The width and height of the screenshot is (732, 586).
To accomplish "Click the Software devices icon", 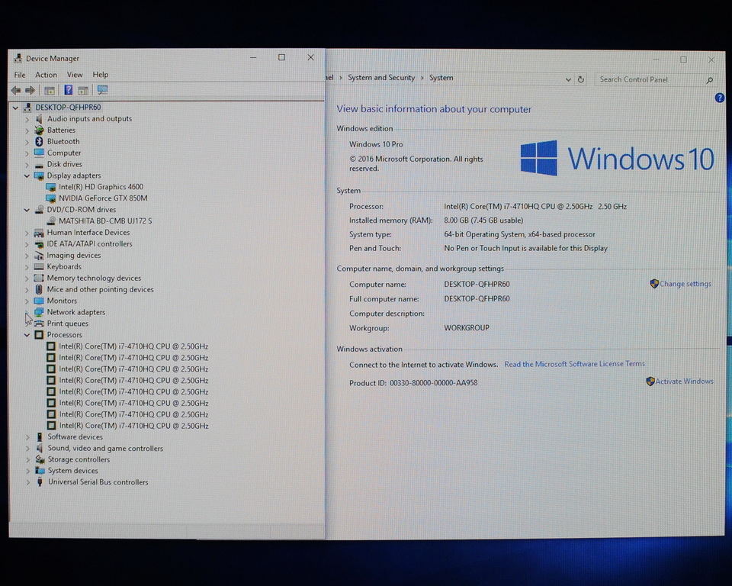I will coord(40,436).
